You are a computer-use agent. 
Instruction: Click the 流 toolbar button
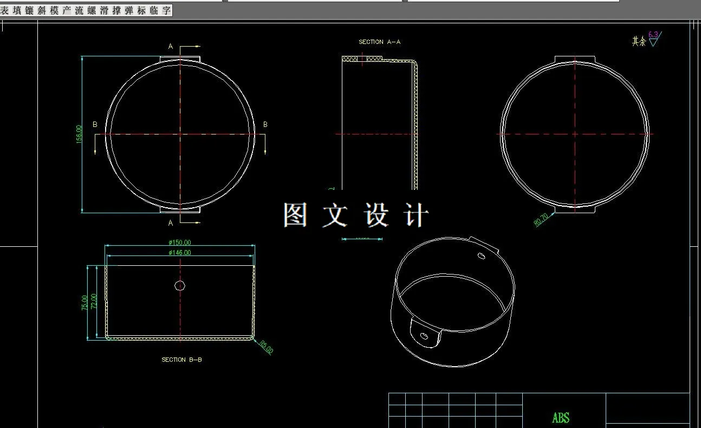[x=80, y=11]
